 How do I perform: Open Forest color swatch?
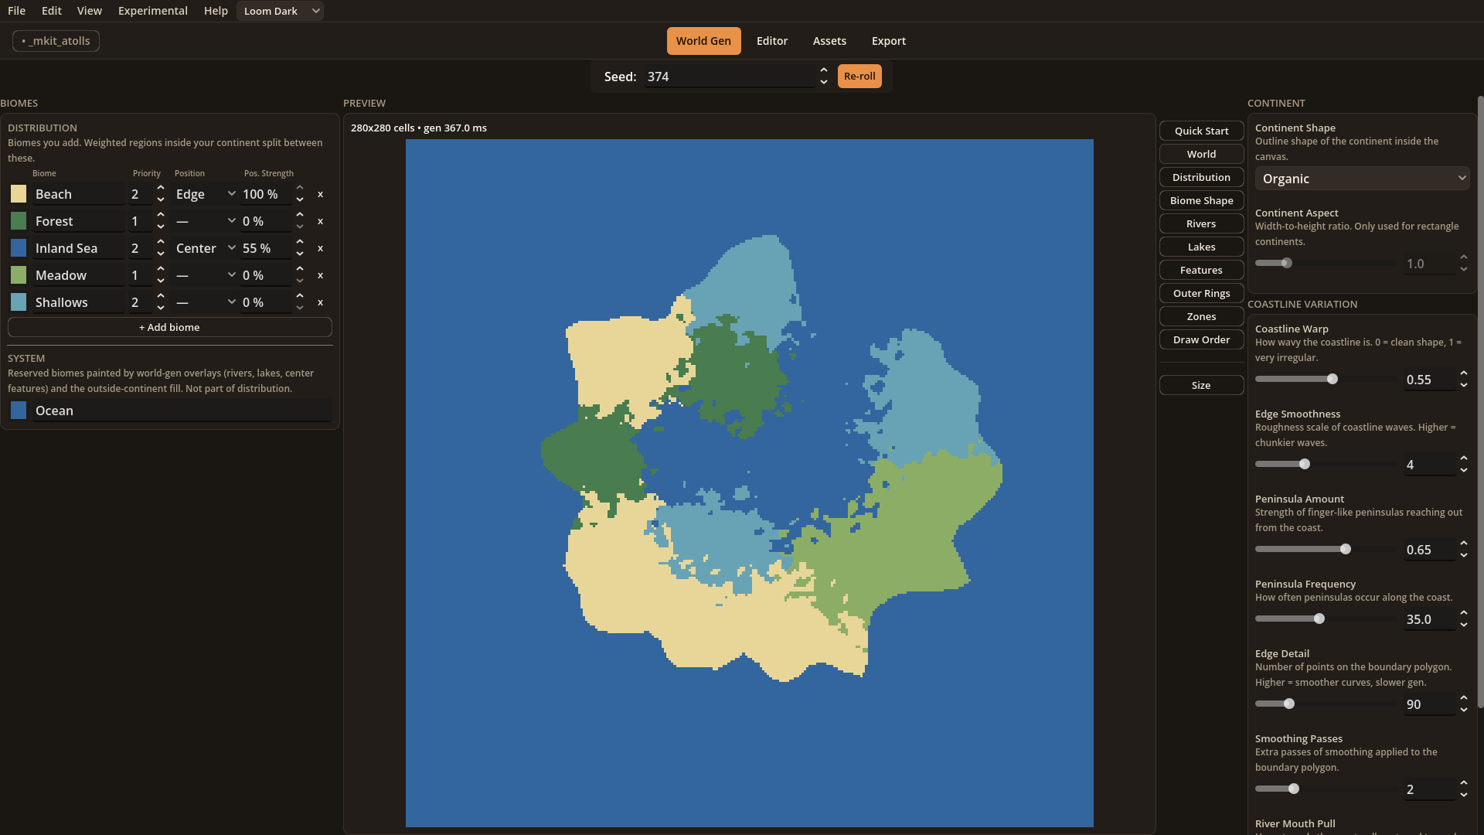pos(19,221)
